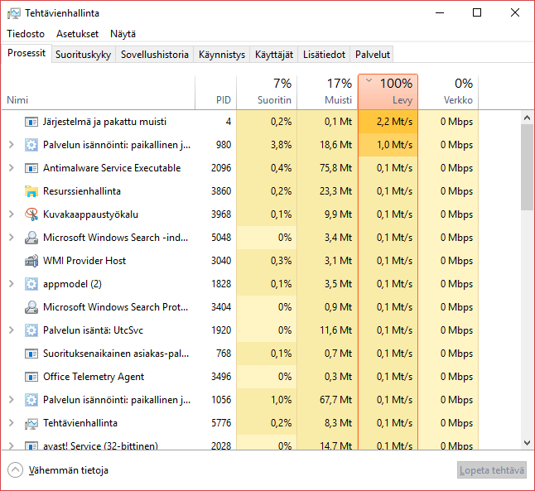Image resolution: width=535 pixels, height=491 pixels.
Task: Expand the Antimalware Service Executable group
Action: pos(12,168)
